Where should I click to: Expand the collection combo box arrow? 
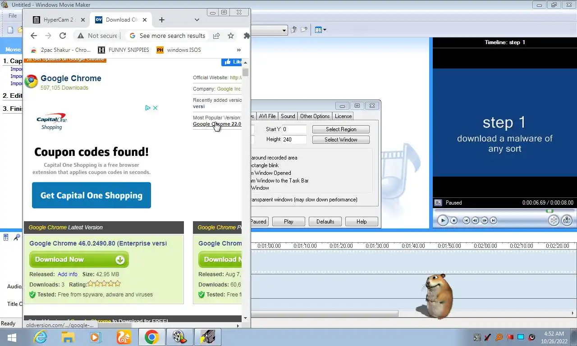[x=284, y=30]
